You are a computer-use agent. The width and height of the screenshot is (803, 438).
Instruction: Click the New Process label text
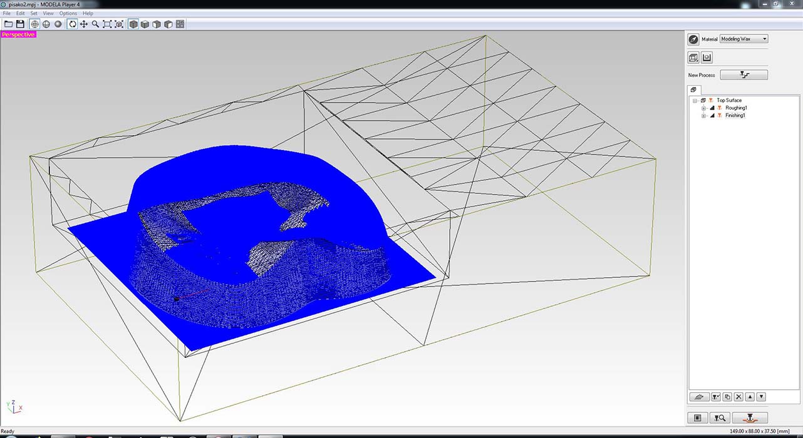point(702,75)
